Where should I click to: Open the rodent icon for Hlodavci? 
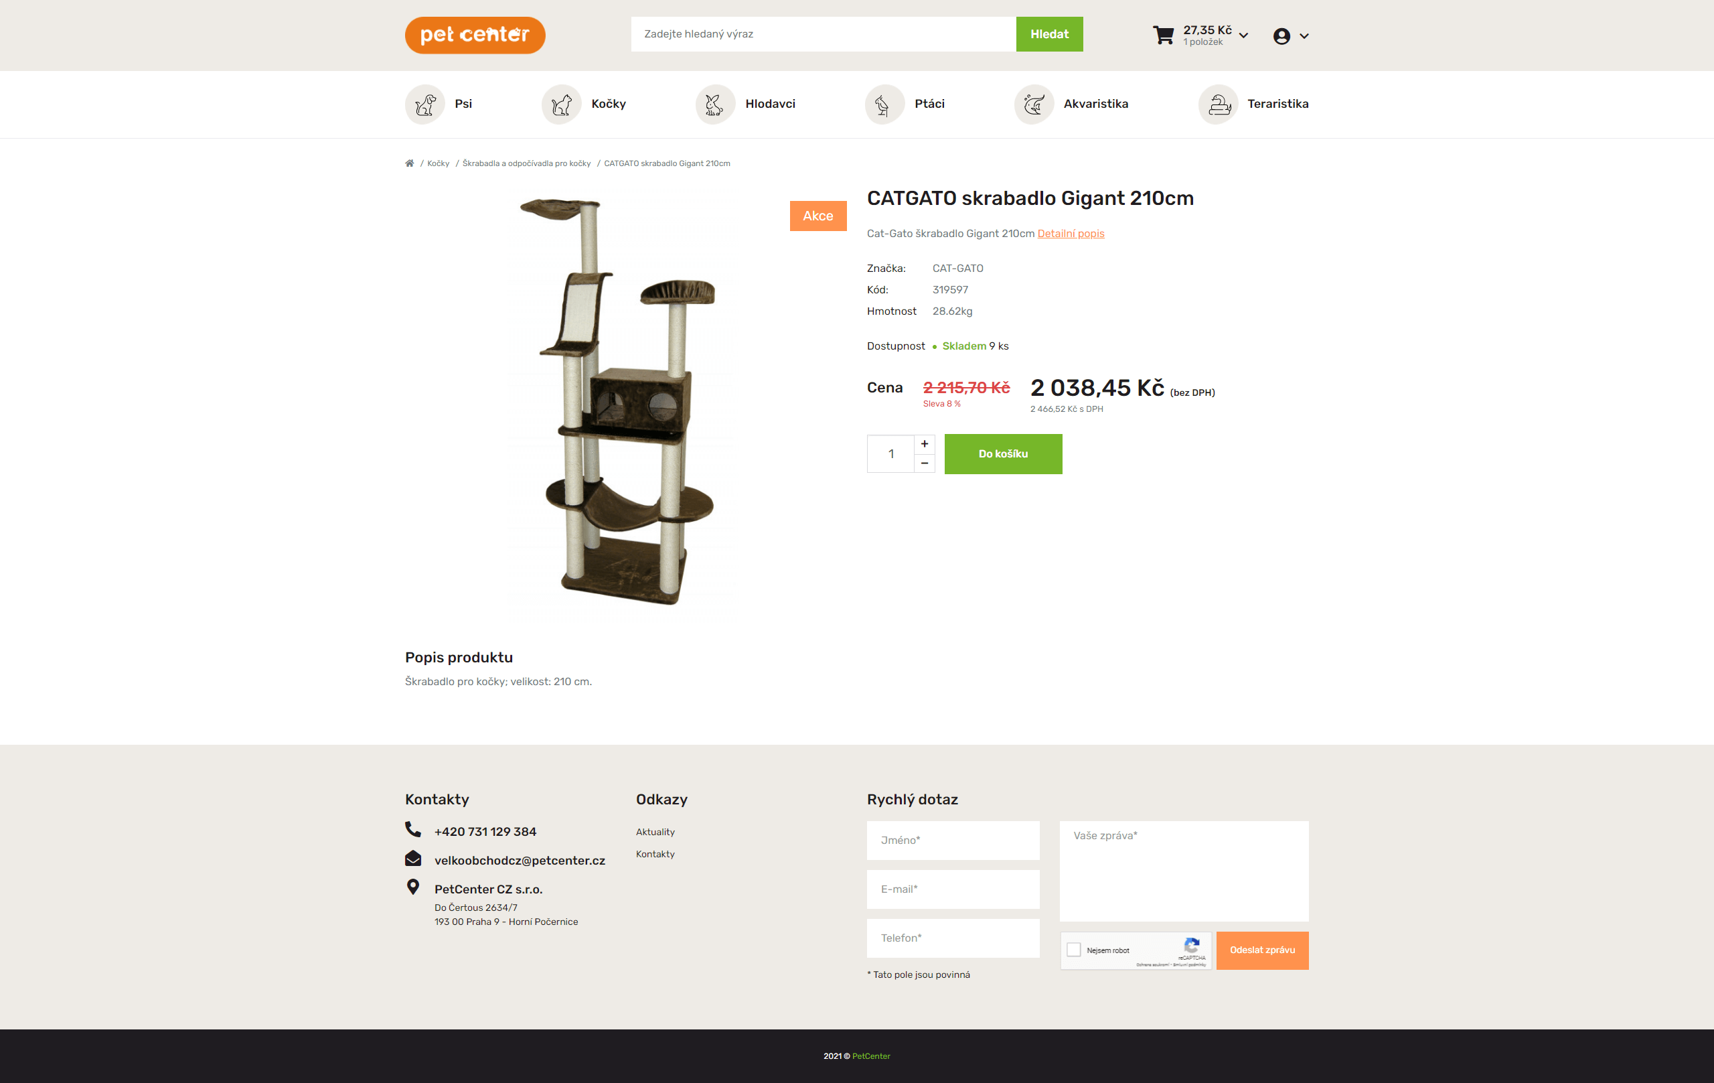[x=714, y=104]
